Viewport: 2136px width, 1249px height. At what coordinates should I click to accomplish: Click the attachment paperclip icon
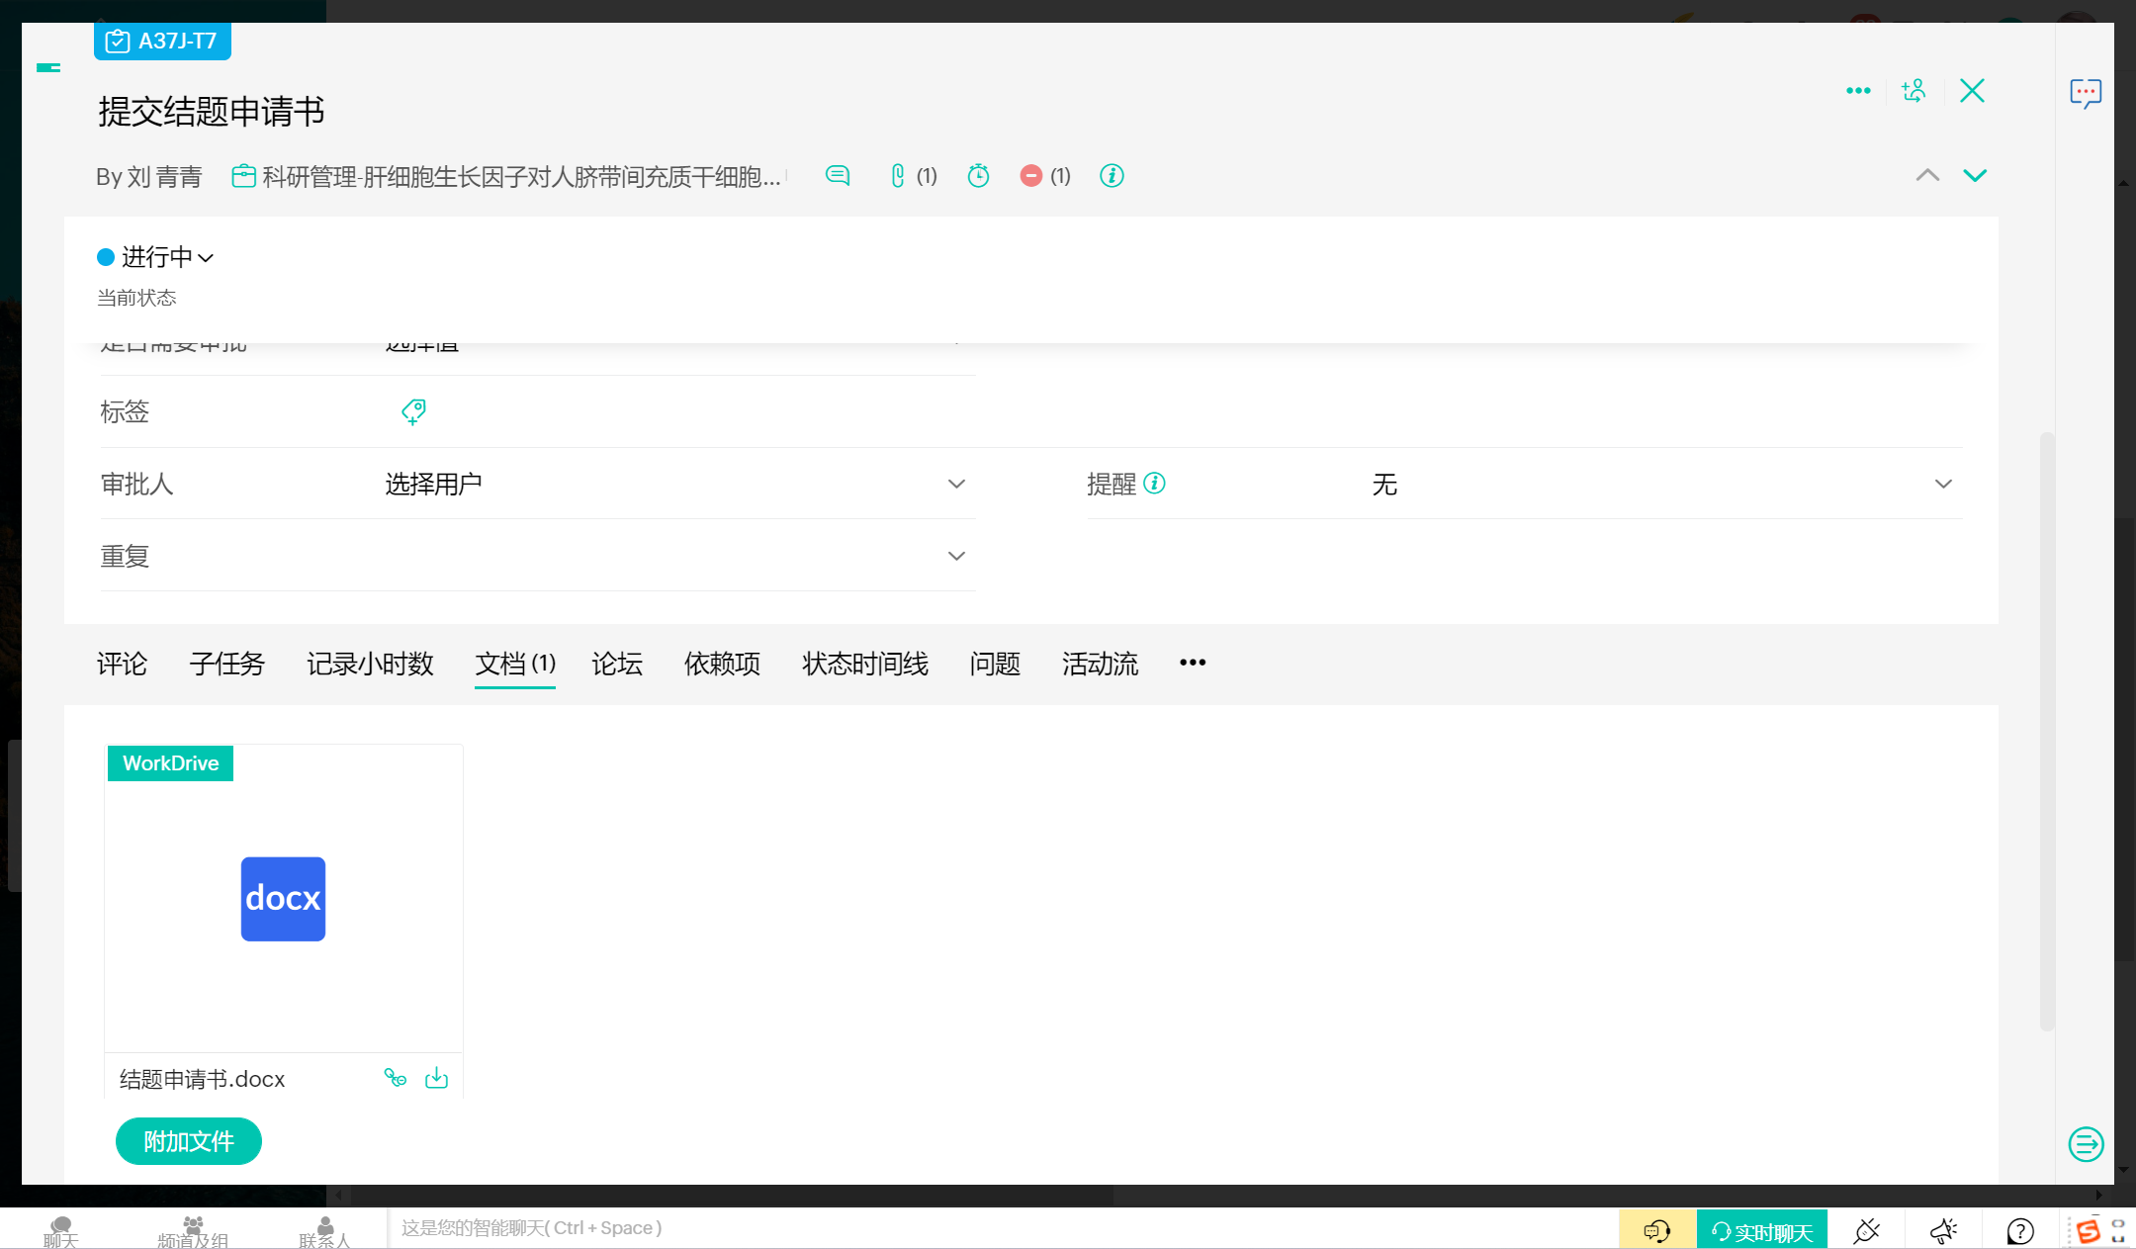pyautogui.click(x=898, y=176)
